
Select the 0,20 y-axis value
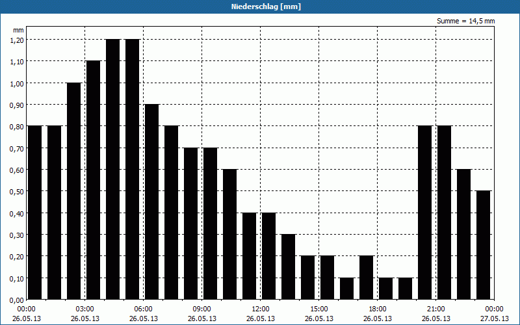17,257
